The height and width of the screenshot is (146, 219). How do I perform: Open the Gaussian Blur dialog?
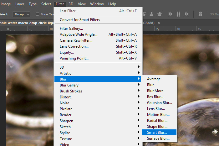[159, 103]
